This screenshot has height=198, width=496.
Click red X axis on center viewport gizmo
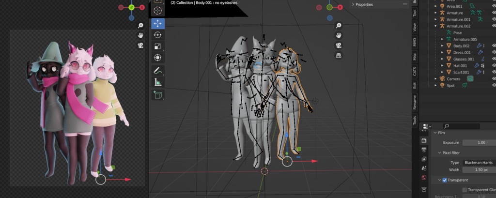pos(340,7)
